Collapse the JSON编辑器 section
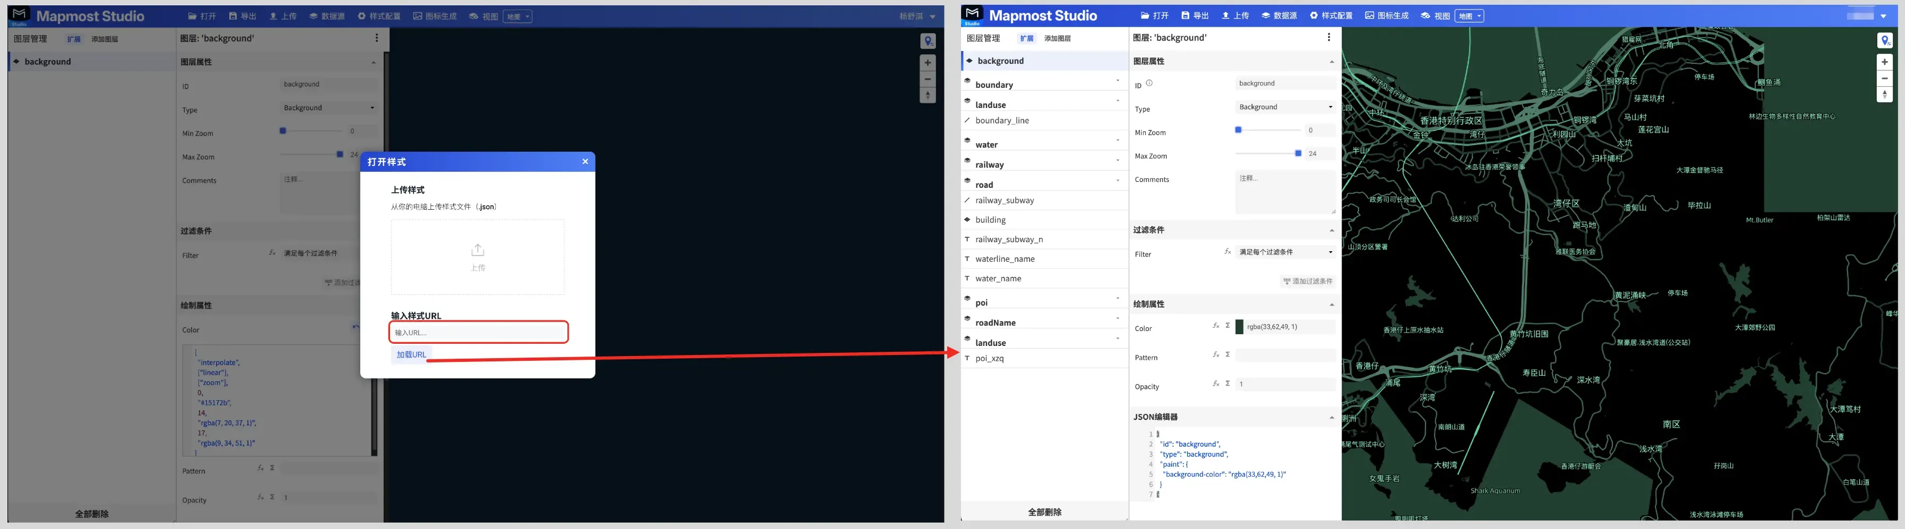This screenshot has height=529, width=1905. [1331, 418]
